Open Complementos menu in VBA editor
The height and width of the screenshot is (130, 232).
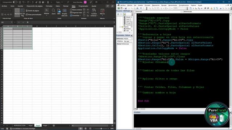(184, 5)
